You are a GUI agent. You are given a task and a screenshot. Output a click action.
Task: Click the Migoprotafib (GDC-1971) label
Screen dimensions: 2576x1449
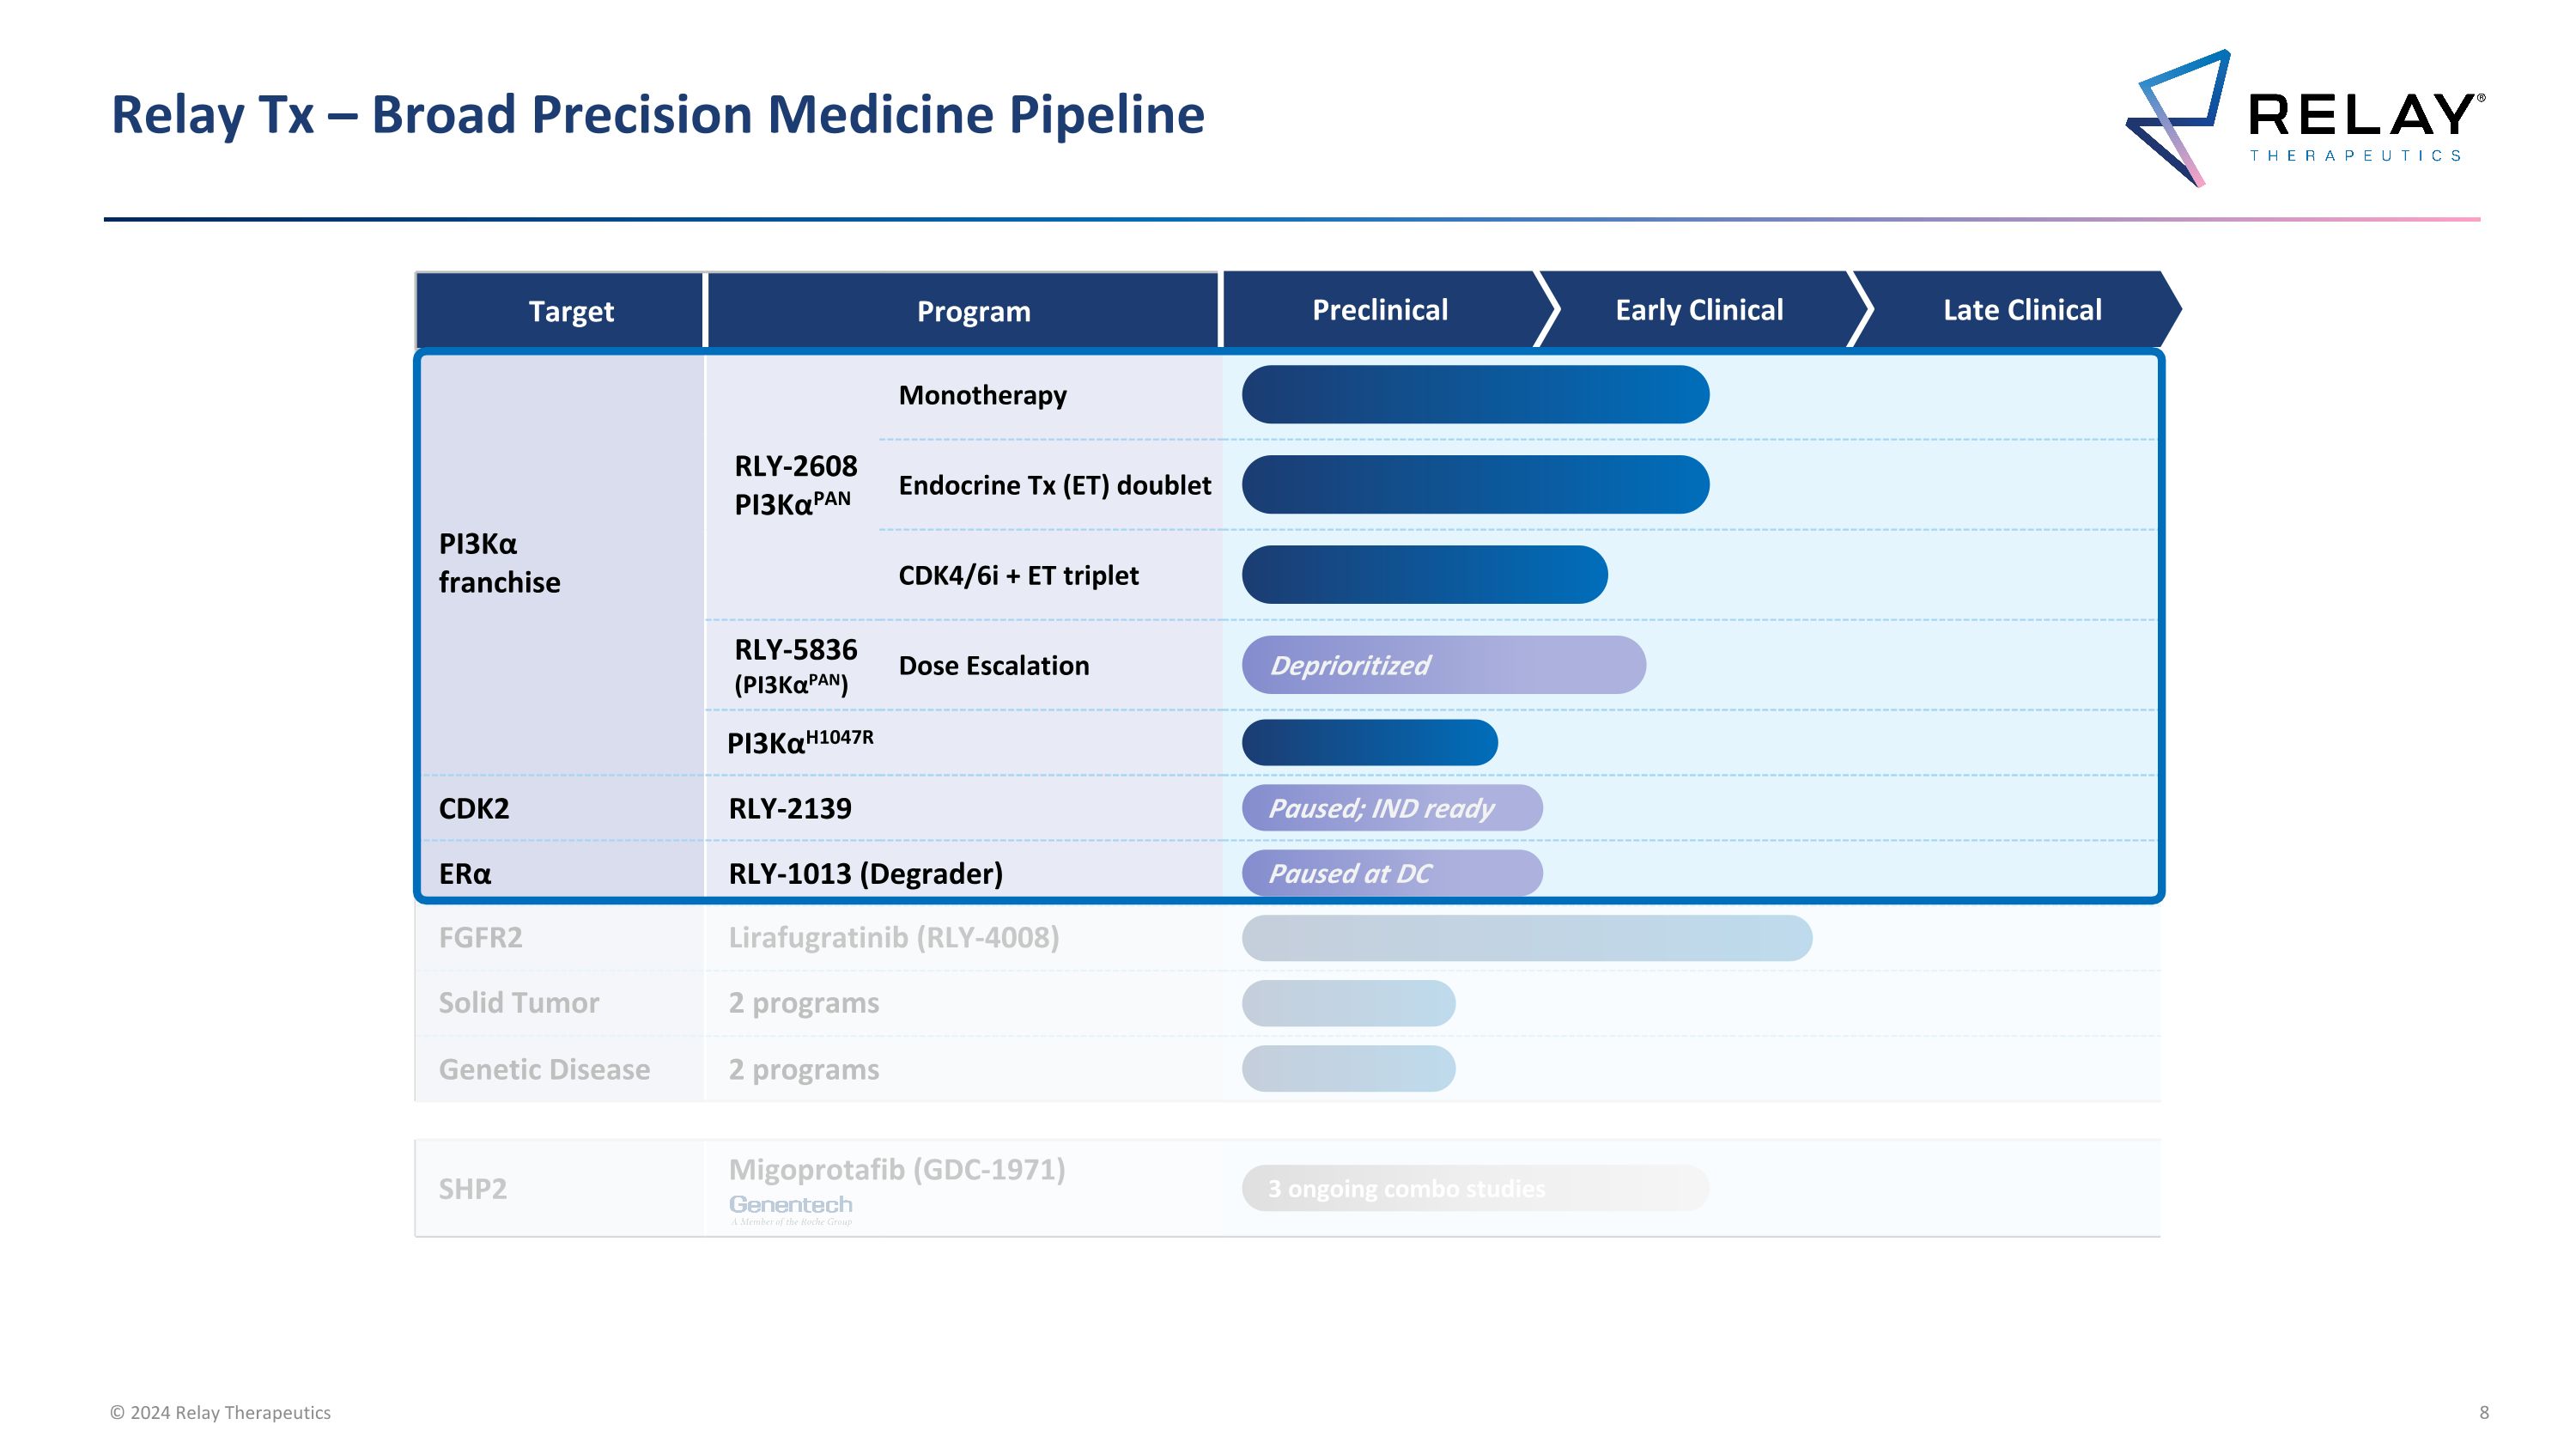tap(896, 1169)
